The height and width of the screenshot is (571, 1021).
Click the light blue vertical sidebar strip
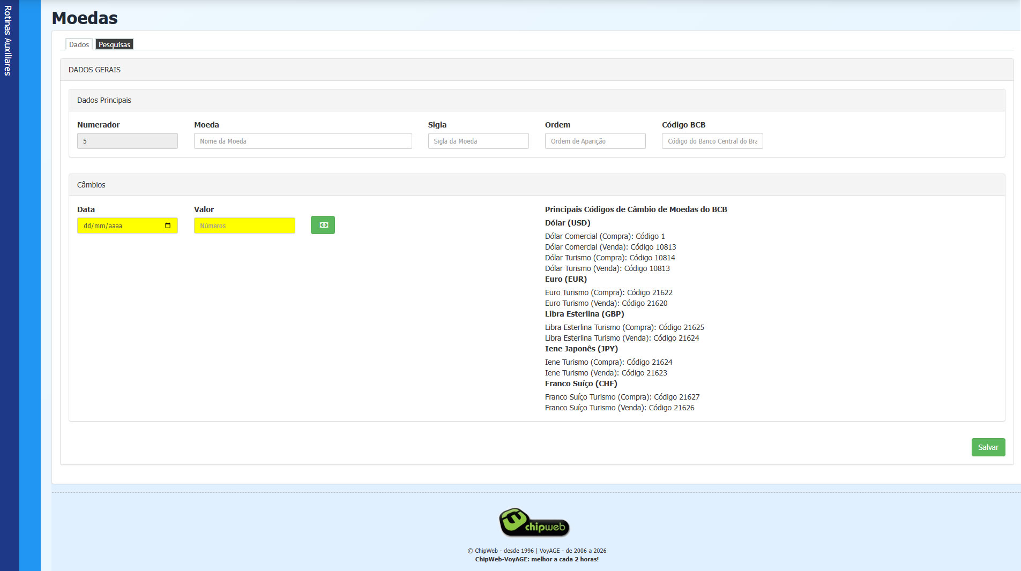coord(30,285)
